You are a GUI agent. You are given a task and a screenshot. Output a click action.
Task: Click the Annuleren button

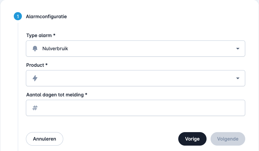45,139
